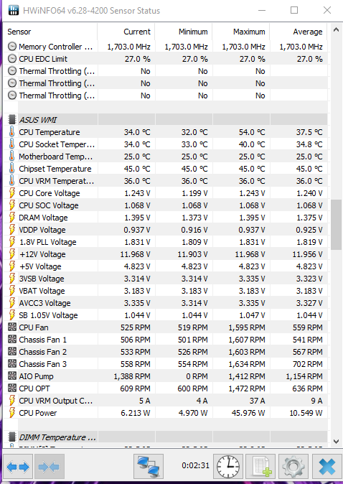This screenshot has width=343, height=484.
Task: Click the HWiNFO64 title bar app icon
Action: tap(13, 11)
